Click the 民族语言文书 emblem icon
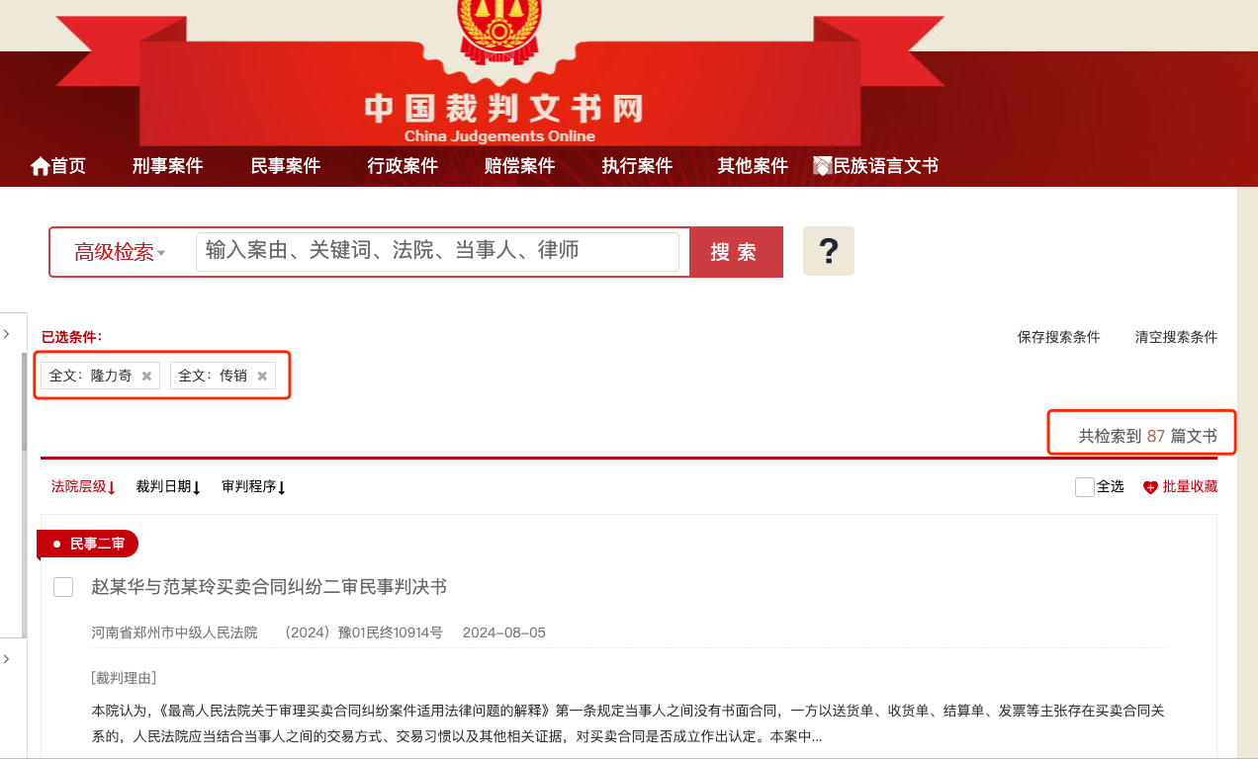The height and width of the screenshot is (759, 1258). [x=822, y=166]
